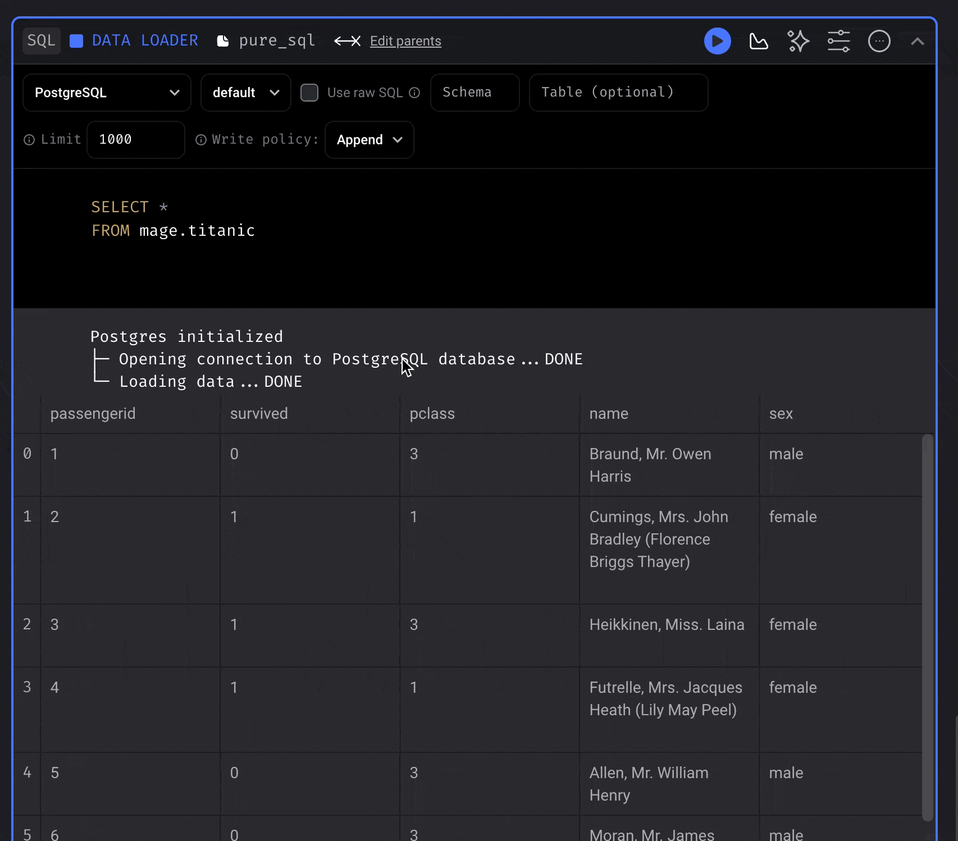958x841 pixels.
Task: Click the Postgres initialized output line
Action: [186, 336]
